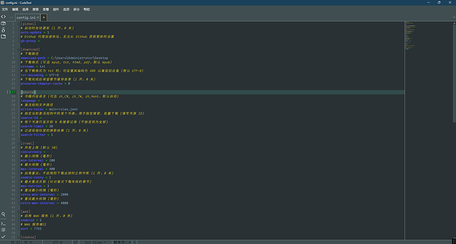Click the min-interval = 200 line
This screenshot has width=456, height=244.
[x=38, y=160]
